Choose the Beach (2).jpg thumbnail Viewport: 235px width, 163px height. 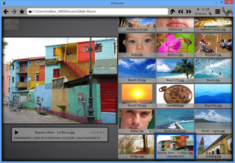(x=137, y=71)
